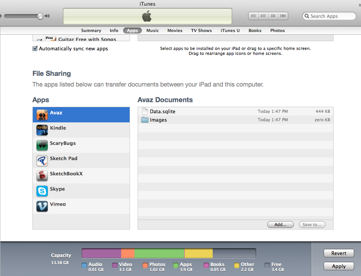Select the Kindle row label

click(x=58, y=128)
